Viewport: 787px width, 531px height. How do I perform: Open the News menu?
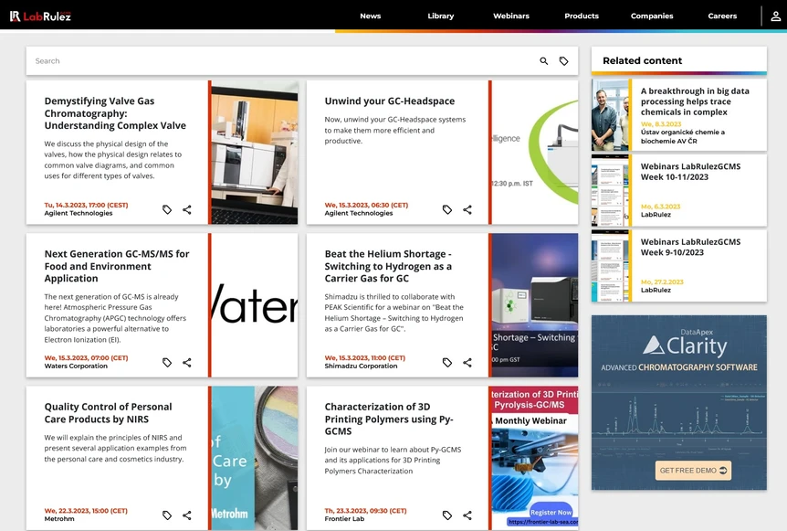click(x=371, y=16)
